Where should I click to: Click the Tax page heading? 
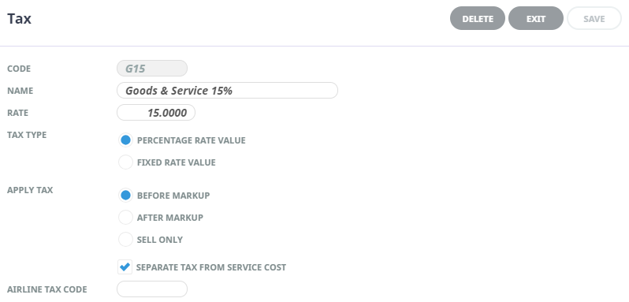(x=19, y=19)
